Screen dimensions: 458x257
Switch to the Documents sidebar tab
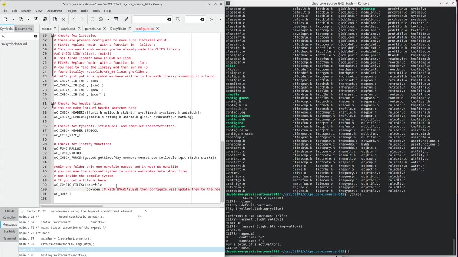(23, 29)
